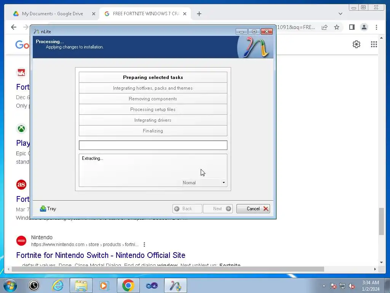Click the AS favicon in results

21,185
